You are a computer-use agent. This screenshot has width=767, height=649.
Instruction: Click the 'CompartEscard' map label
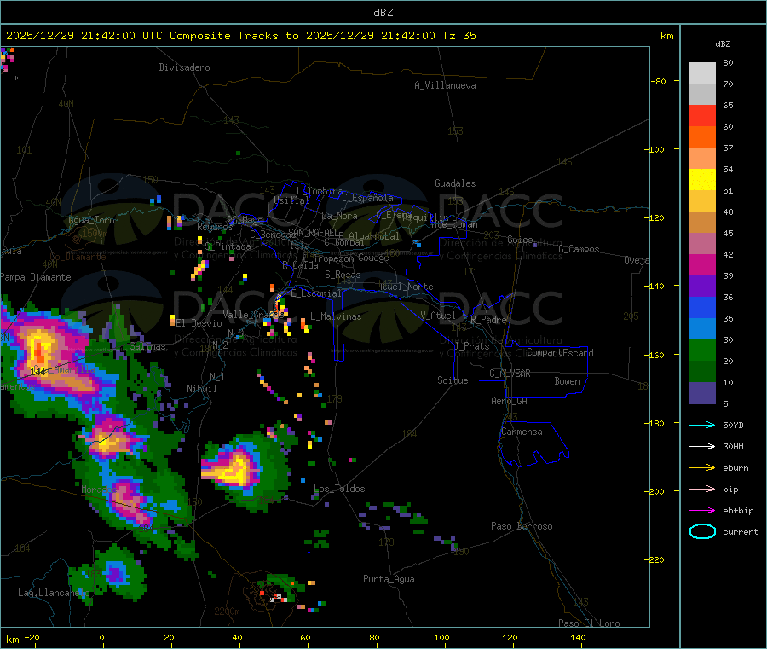pyautogui.click(x=560, y=353)
